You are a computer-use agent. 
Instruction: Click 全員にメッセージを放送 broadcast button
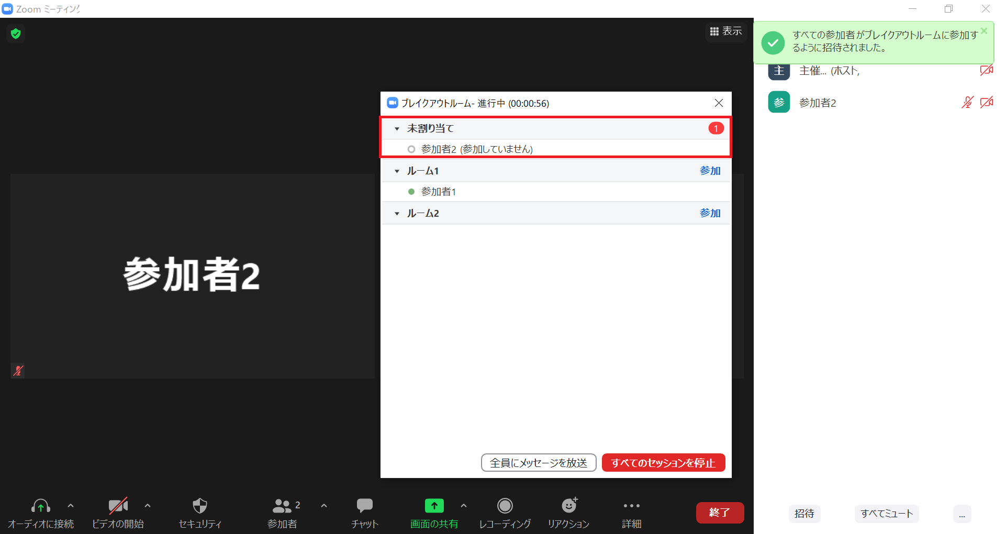click(539, 463)
